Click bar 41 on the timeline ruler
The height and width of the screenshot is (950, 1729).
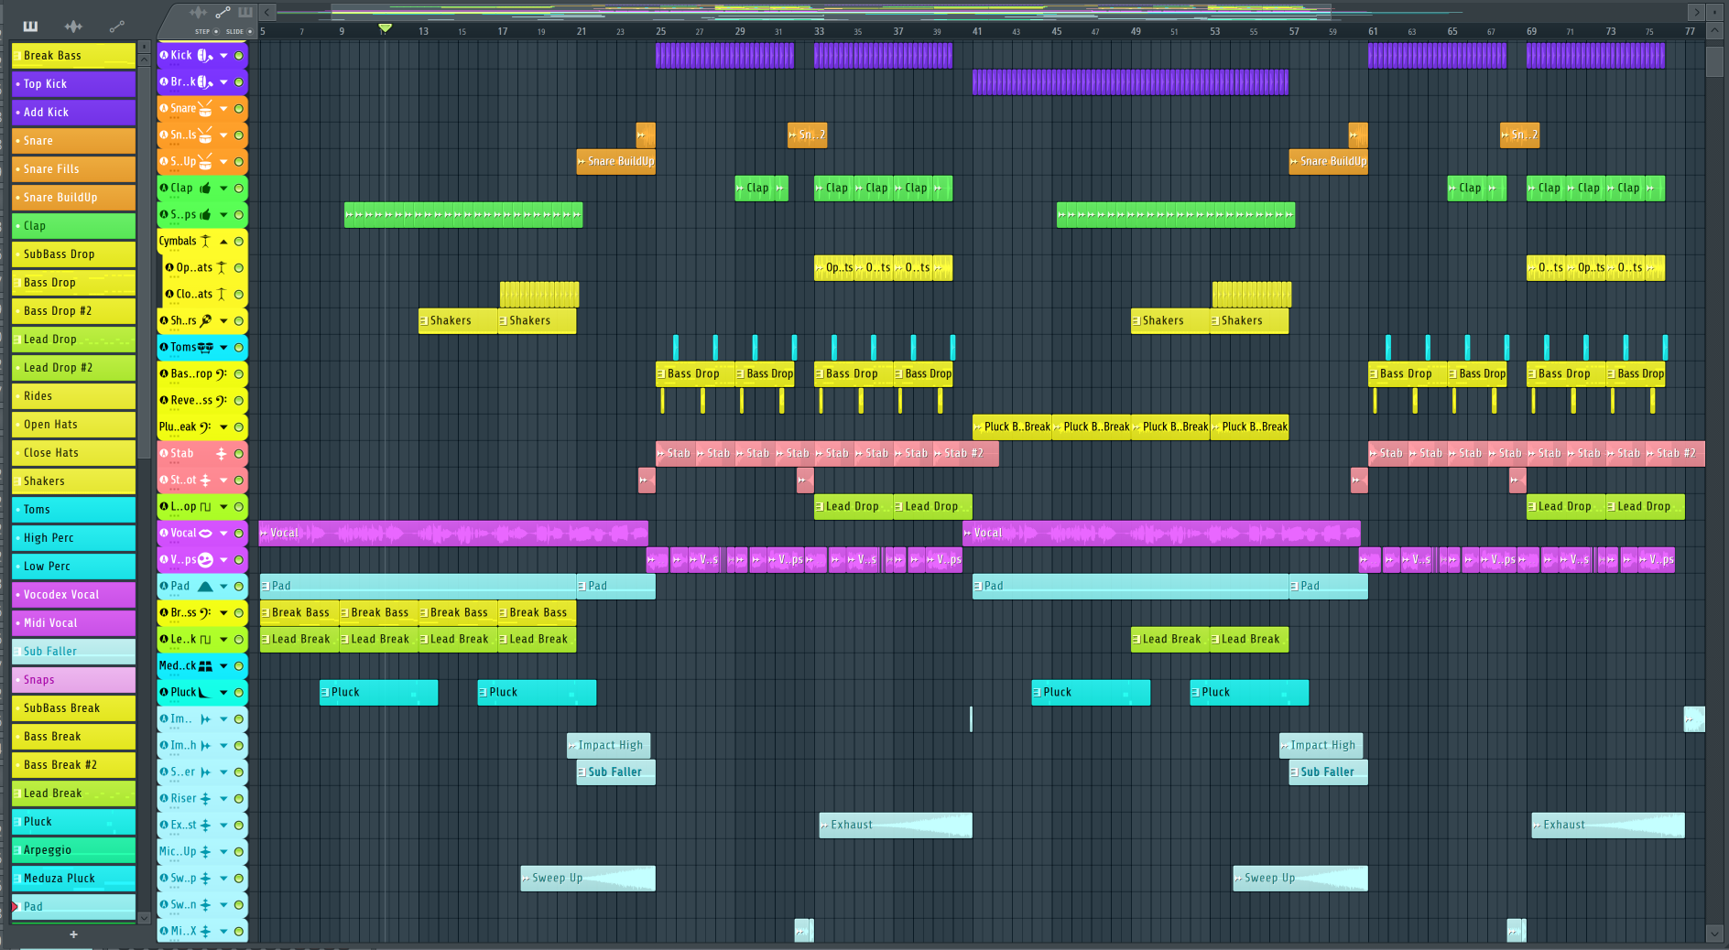(977, 31)
